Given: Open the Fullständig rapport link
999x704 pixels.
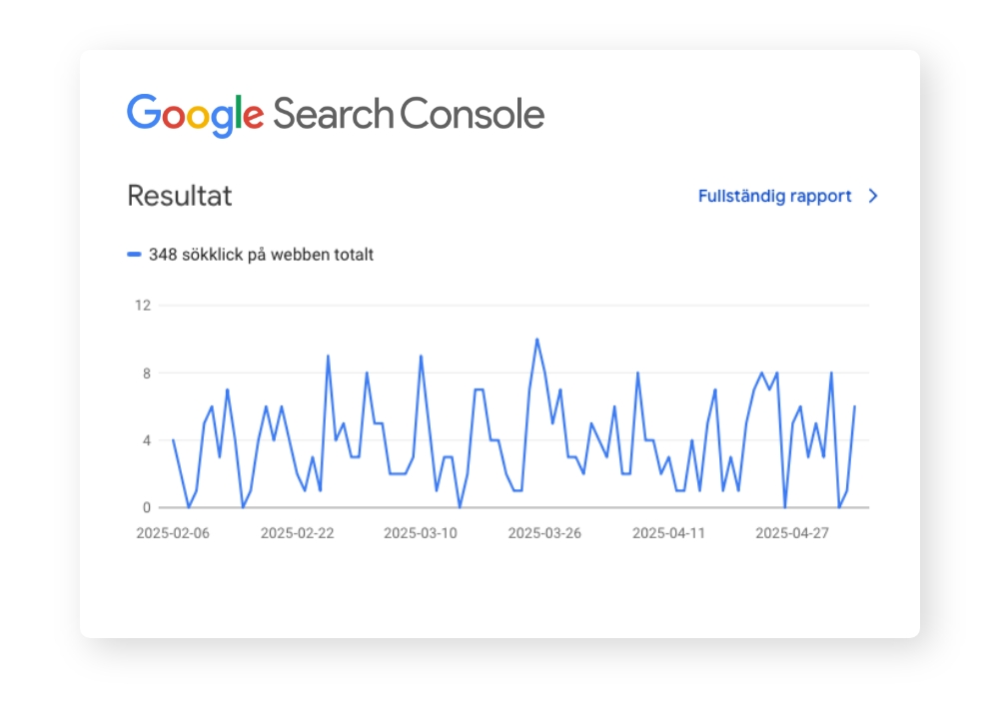Looking at the screenshot, I should coord(775,197).
